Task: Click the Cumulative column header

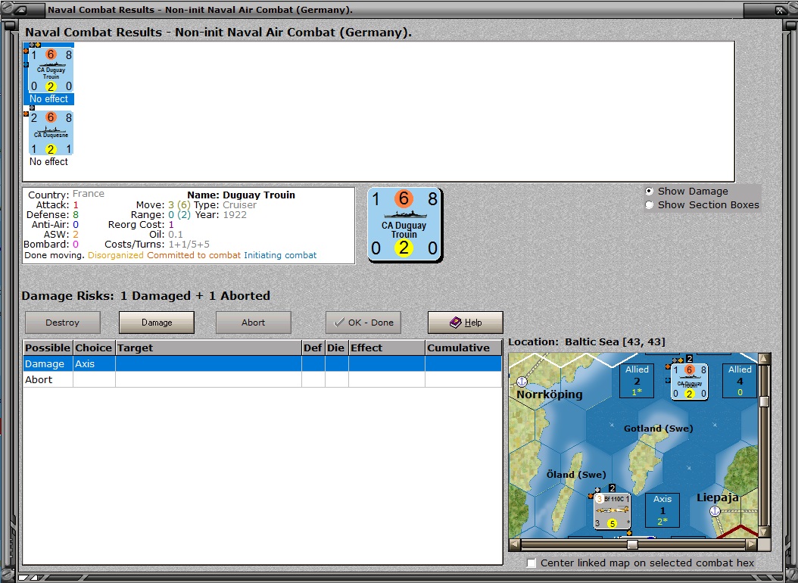Action: coord(463,348)
